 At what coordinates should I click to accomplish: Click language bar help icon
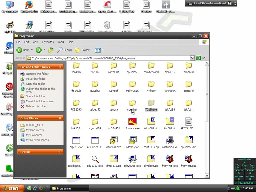(229, 3)
